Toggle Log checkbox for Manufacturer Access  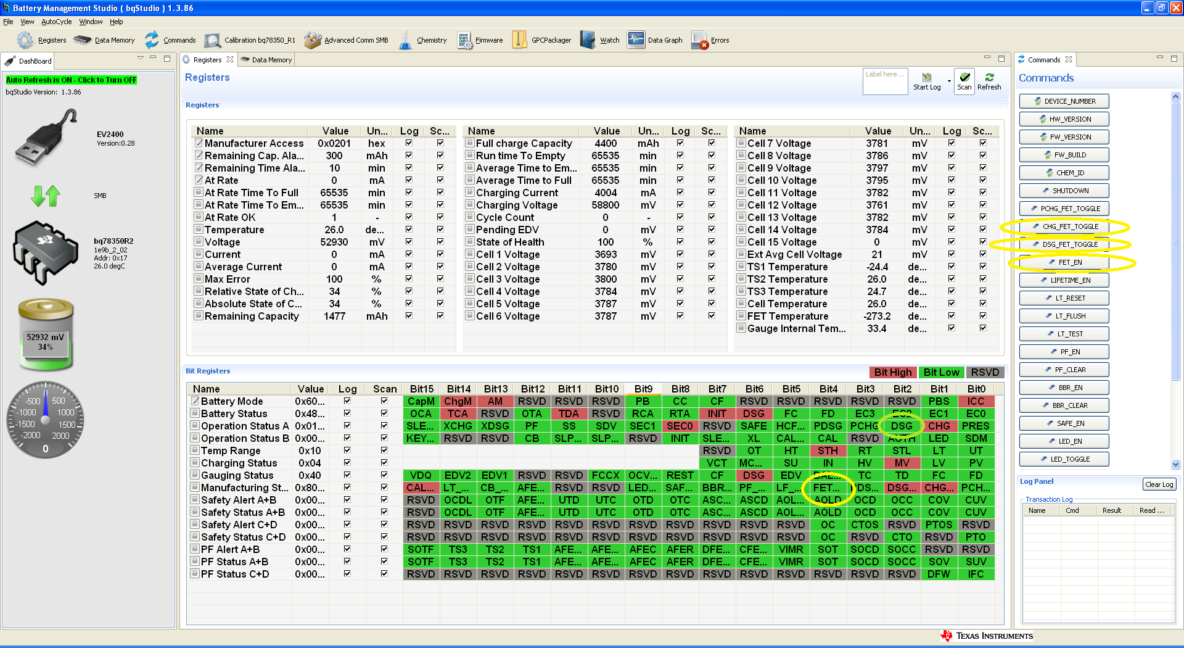tap(409, 143)
